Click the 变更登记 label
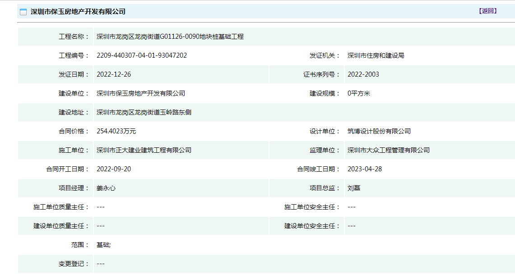The image size is (515, 279). pos(74,264)
